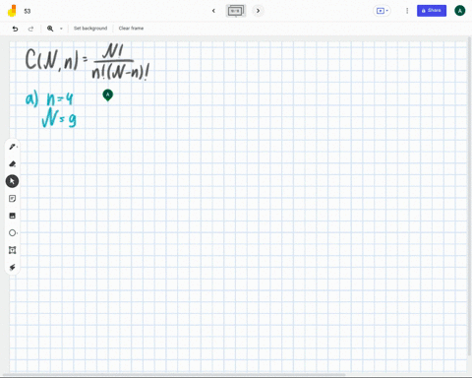Add a sticky note
Image resolution: width=472 pixels, height=378 pixels.
[13, 199]
